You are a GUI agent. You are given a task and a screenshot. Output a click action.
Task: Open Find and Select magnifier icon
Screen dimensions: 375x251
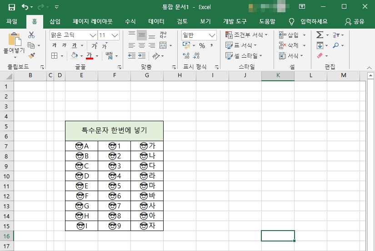click(x=336, y=45)
